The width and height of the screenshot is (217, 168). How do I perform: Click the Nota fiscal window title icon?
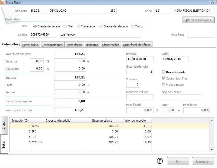click(x=3, y=2)
